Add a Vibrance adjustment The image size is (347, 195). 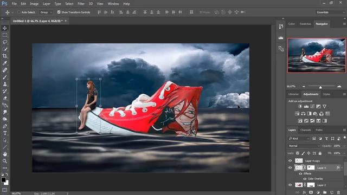point(324,106)
